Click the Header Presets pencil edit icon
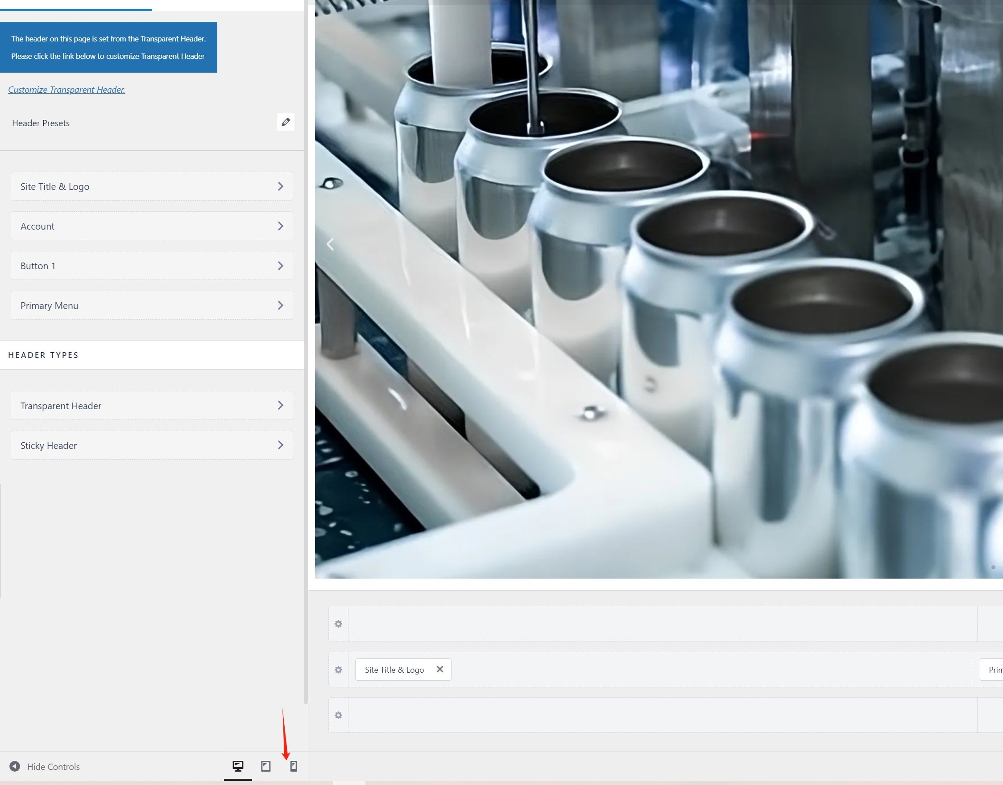The width and height of the screenshot is (1003, 785). (286, 122)
